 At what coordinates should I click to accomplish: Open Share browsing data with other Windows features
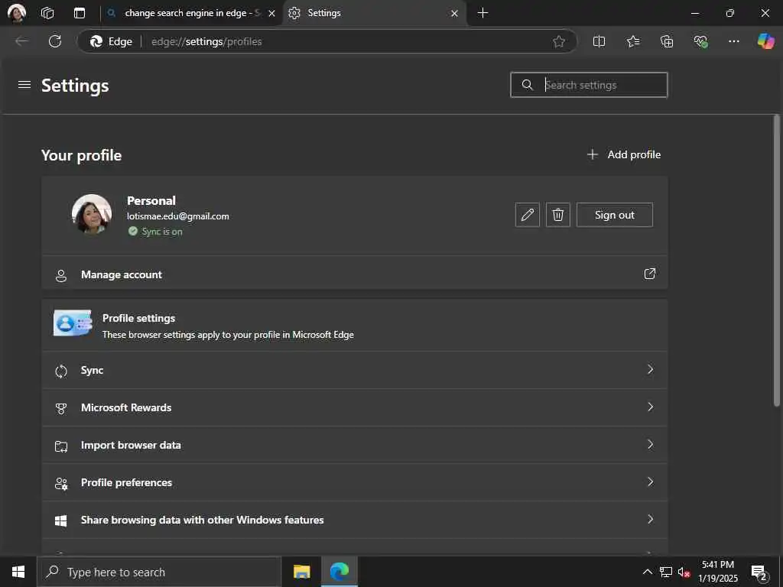pos(355,520)
